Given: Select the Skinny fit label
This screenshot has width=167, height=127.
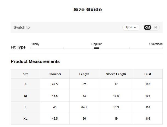Looking at the screenshot, I should [35, 44].
